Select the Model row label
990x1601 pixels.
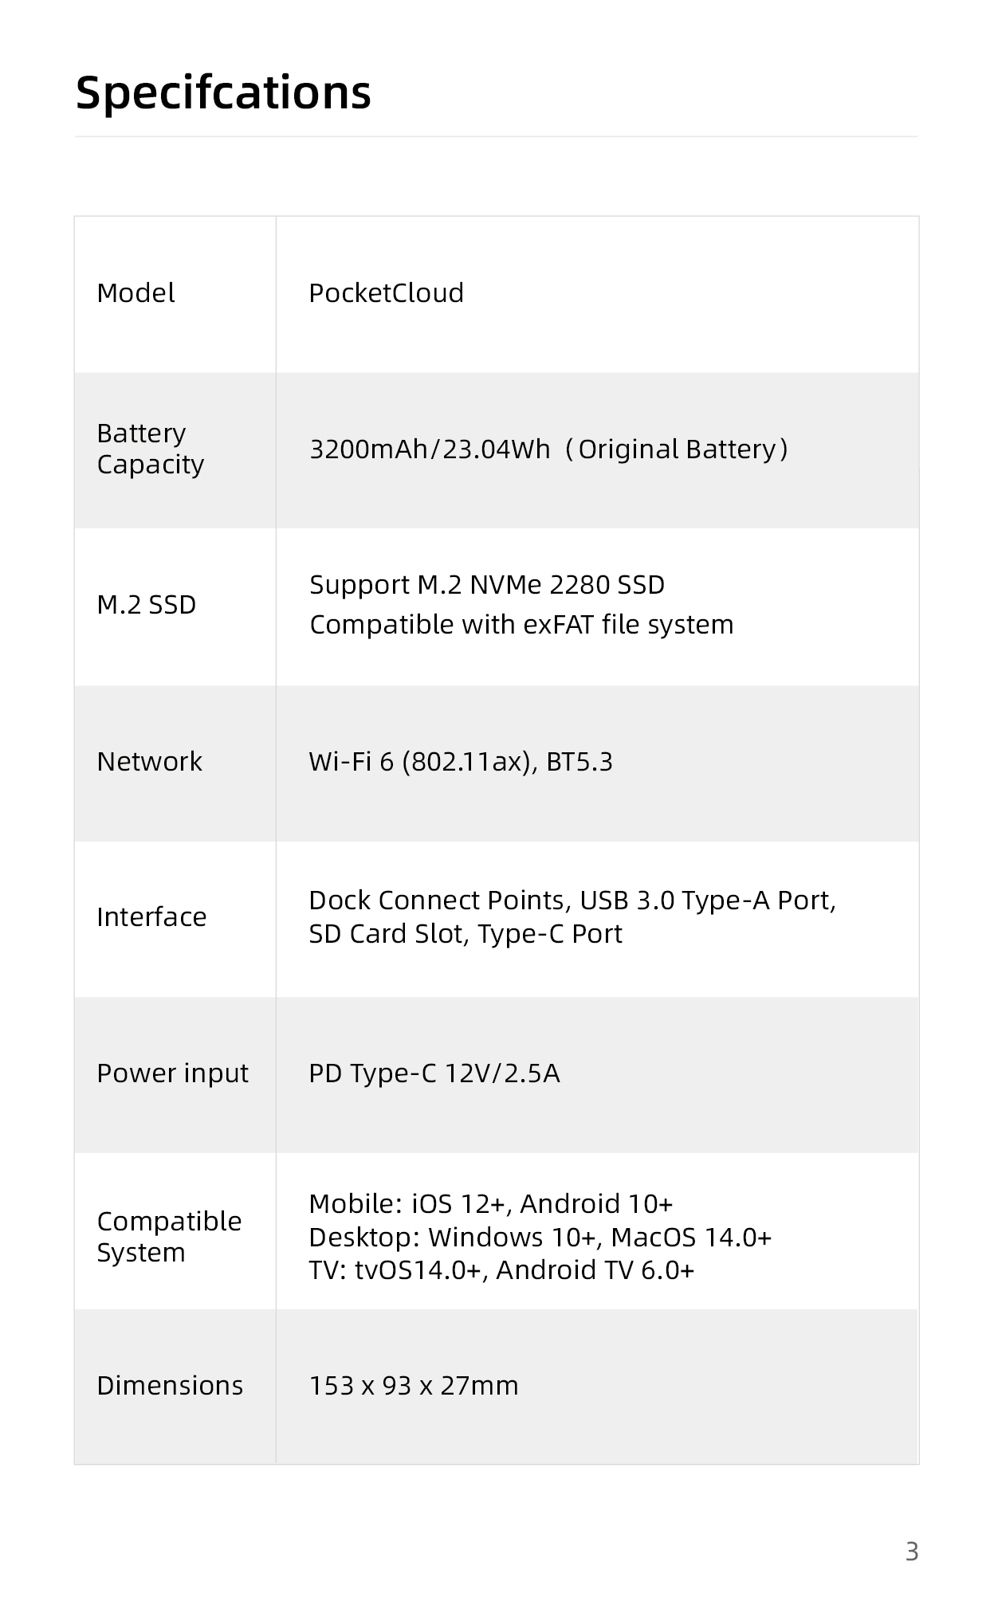(x=136, y=293)
